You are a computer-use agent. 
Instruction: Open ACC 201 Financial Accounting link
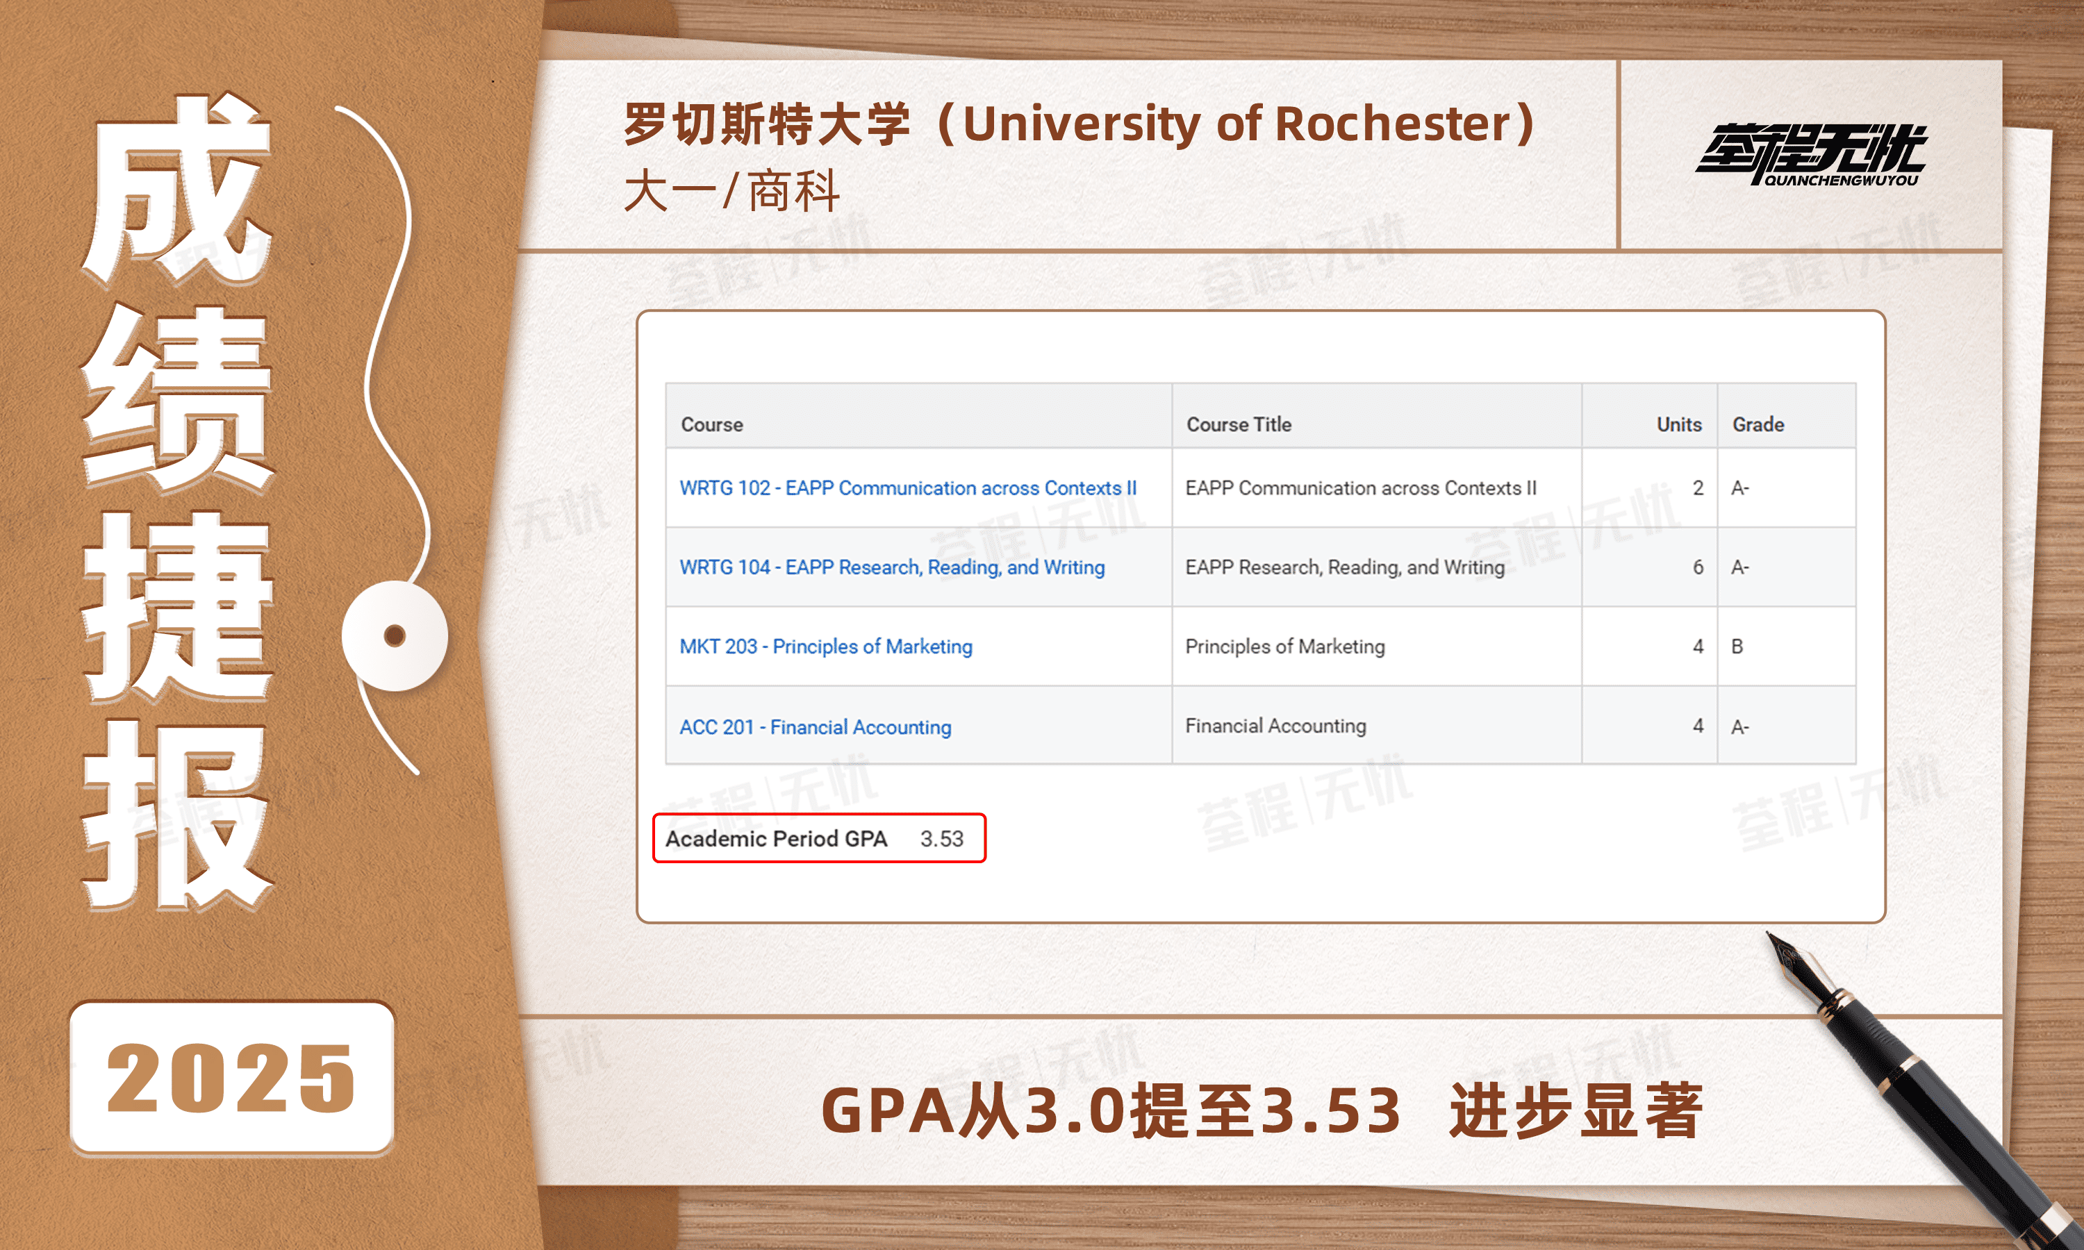815,726
